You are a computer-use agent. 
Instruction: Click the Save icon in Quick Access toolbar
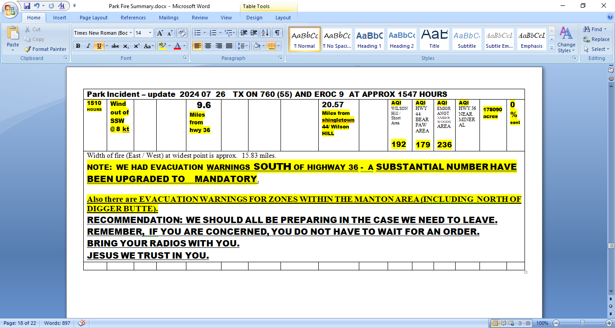click(x=27, y=6)
